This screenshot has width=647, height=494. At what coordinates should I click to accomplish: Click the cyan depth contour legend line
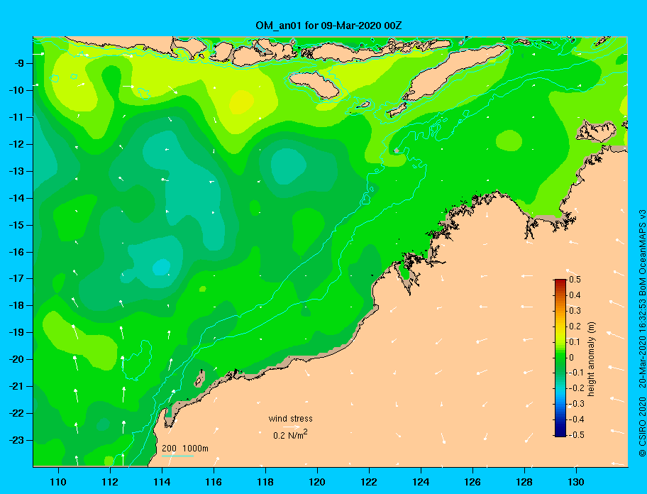pos(177,456)
